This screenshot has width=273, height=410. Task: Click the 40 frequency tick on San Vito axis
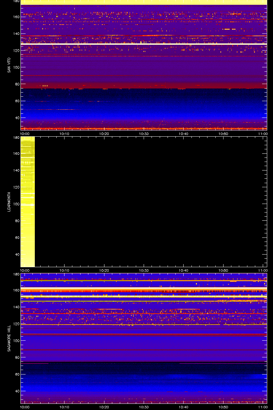[17, 118]
